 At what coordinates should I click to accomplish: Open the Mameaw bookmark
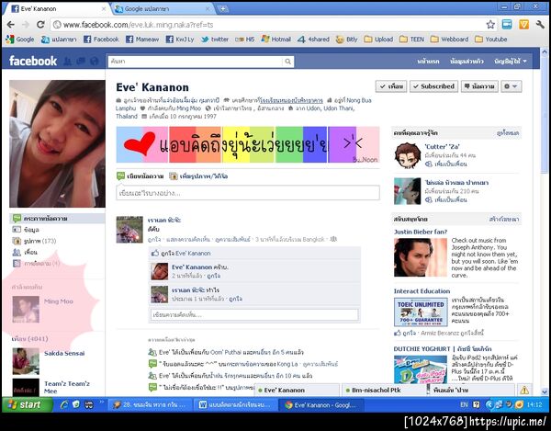[x=142, y=40]
